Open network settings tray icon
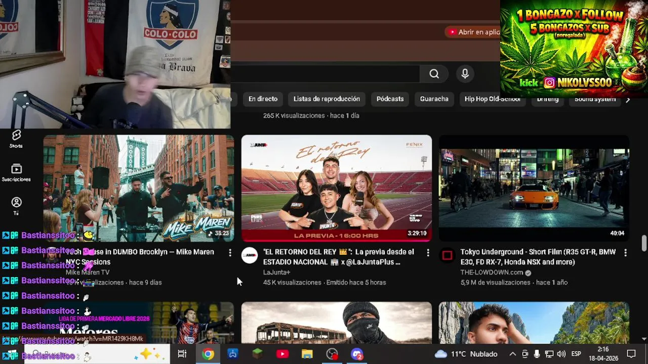The height and width of the screenshot is (364, 648). click(549, 354)
